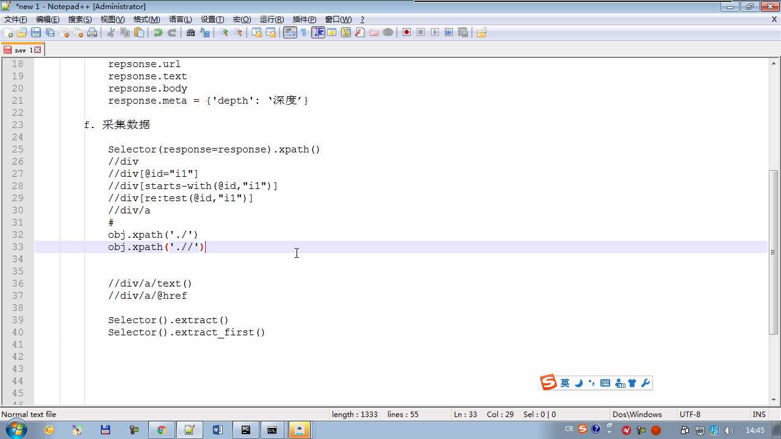Toggle Sogou punctuation mode icon

click(x=591, y=383)
